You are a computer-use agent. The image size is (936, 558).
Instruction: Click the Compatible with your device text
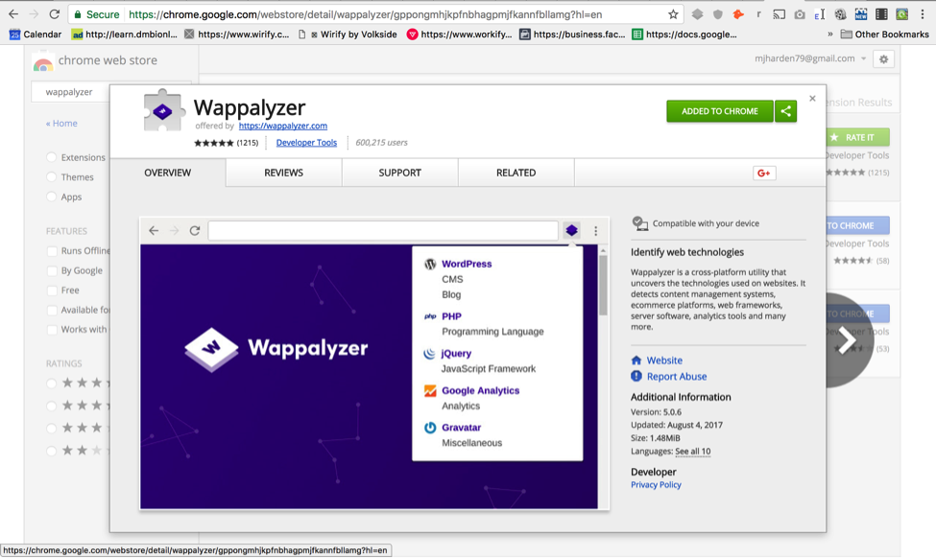706,223
